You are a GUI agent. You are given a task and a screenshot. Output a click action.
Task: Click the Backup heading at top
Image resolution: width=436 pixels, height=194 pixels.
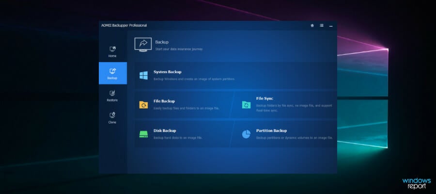tap(162, 42)
